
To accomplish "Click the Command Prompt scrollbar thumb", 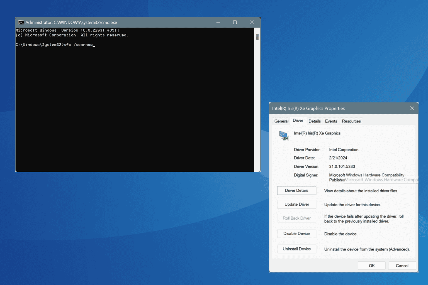I will [257, 37].
